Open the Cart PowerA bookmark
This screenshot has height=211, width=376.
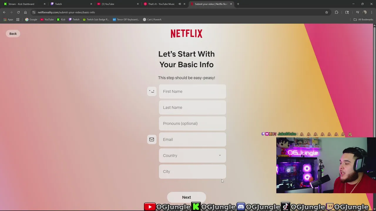point(152,19)
